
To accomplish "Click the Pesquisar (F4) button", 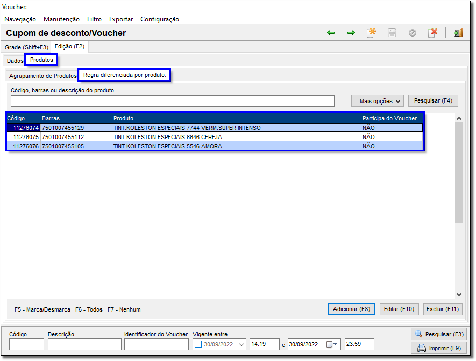I will pyautogui.click(x=433, y=100).
